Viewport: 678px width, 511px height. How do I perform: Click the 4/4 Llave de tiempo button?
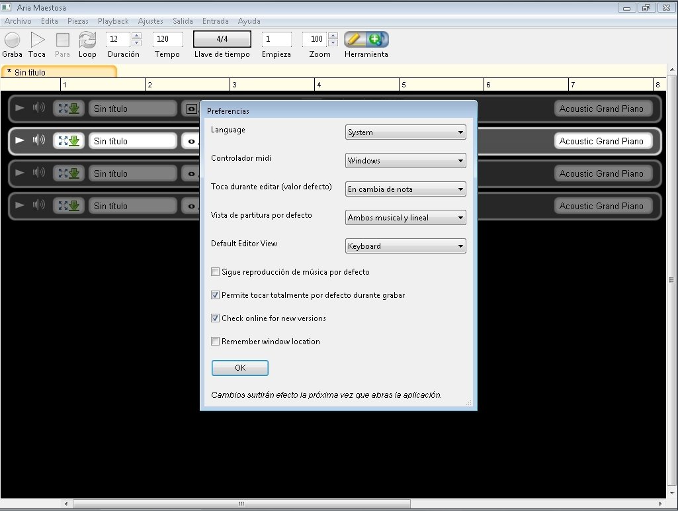[222, 39]
